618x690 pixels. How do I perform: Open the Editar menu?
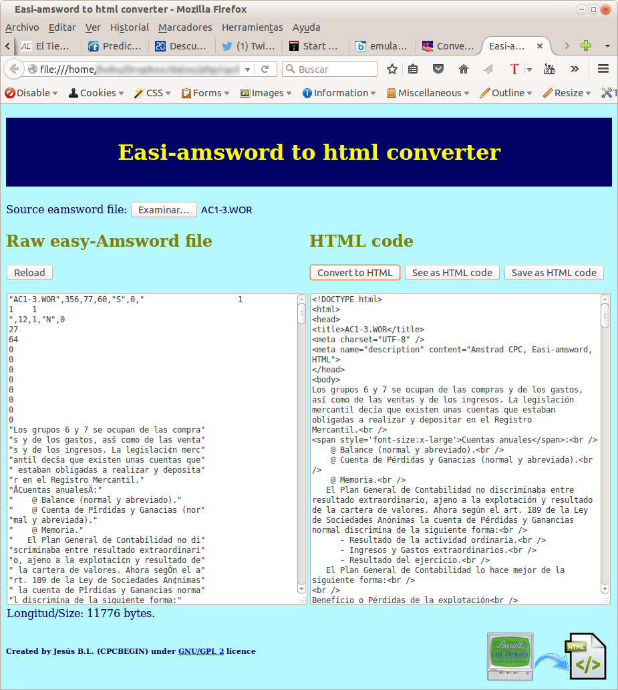(62, 27)
